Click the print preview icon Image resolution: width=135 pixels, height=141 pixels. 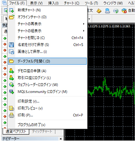tap(12, 108)
